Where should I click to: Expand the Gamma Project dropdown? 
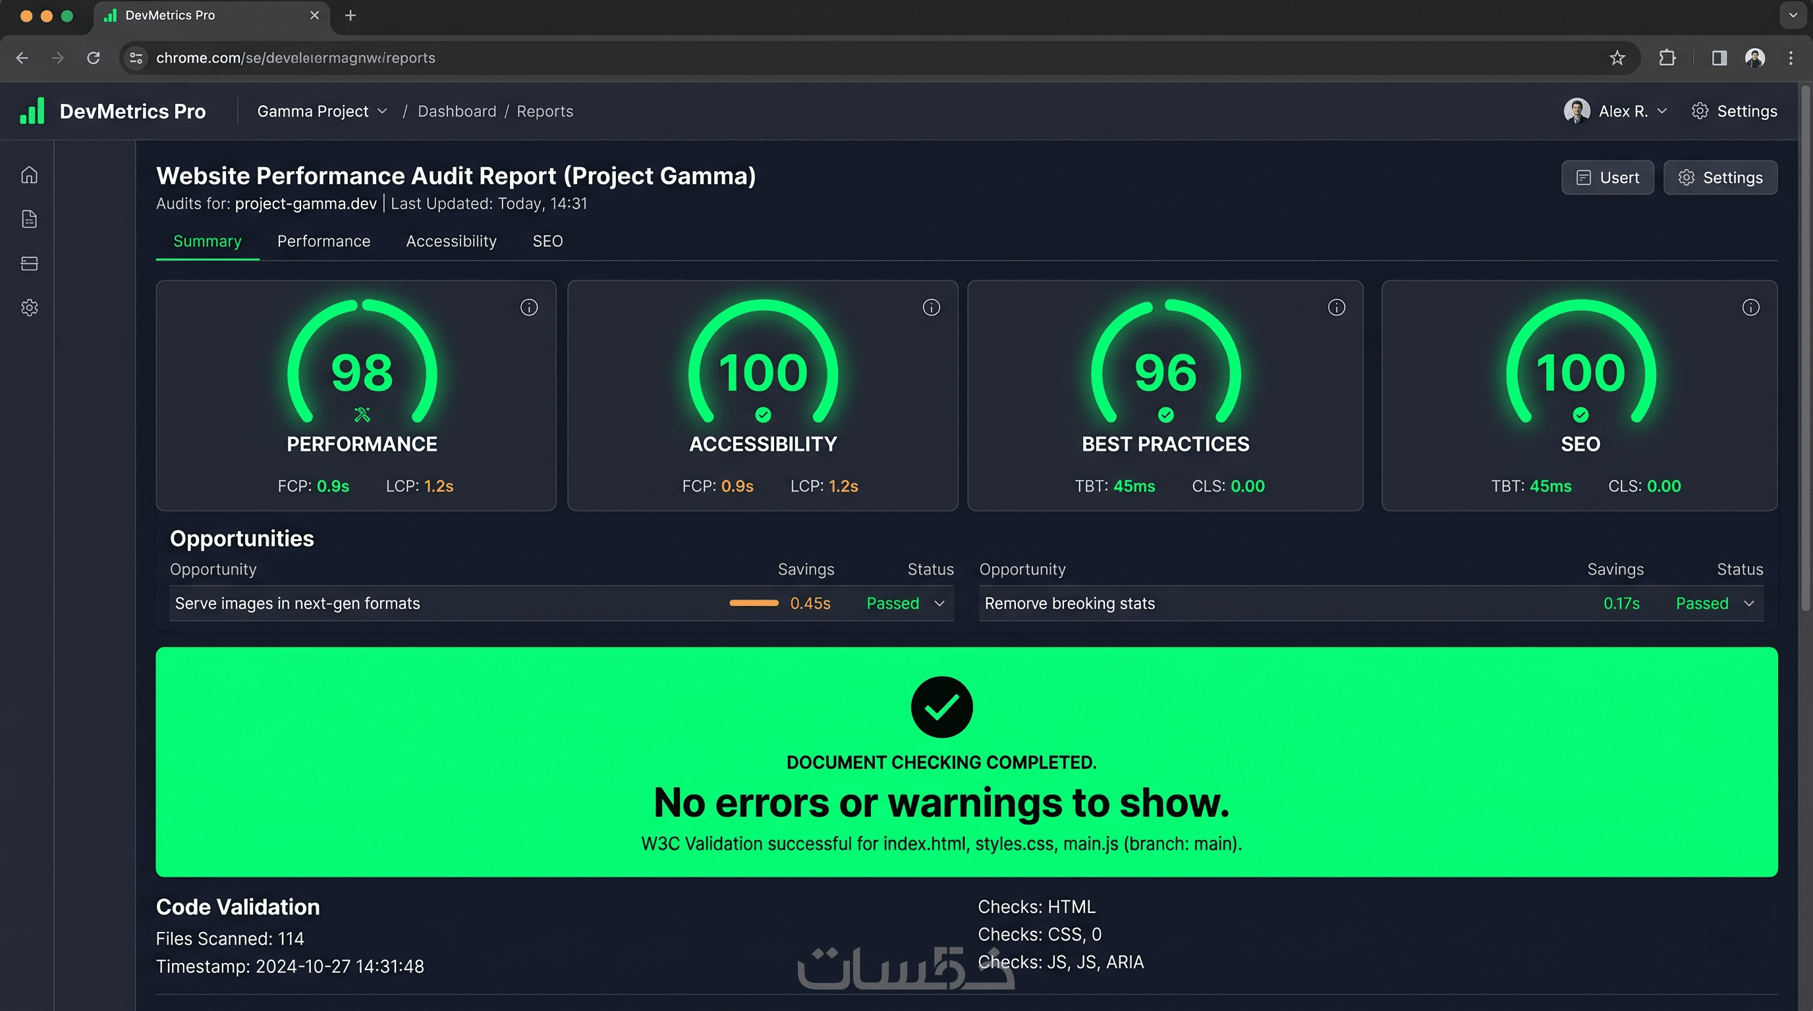321,111
